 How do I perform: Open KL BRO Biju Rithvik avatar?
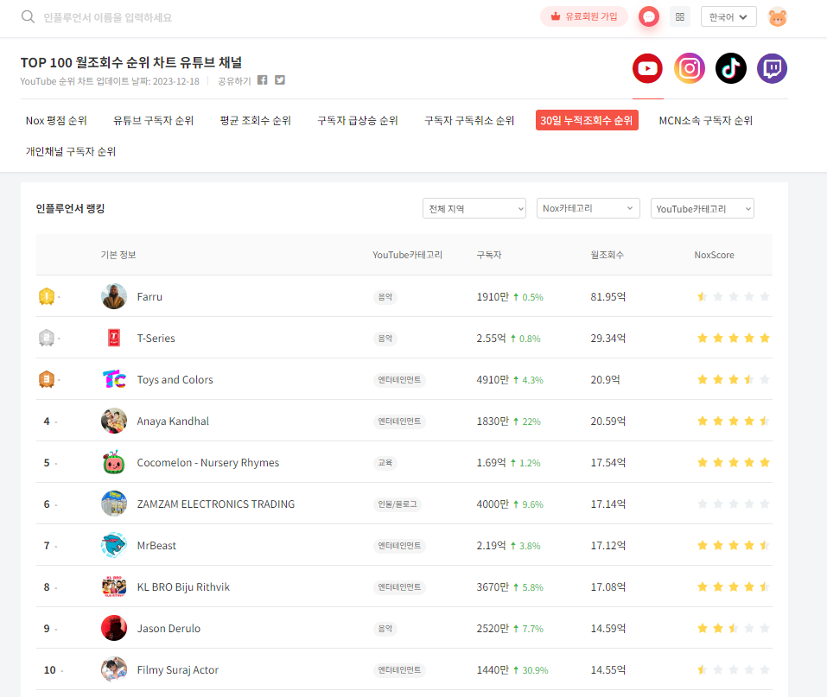pyautogui.click(x=114, y=586)
